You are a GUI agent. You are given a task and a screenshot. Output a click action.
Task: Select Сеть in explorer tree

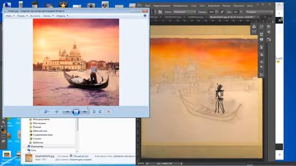33,150
